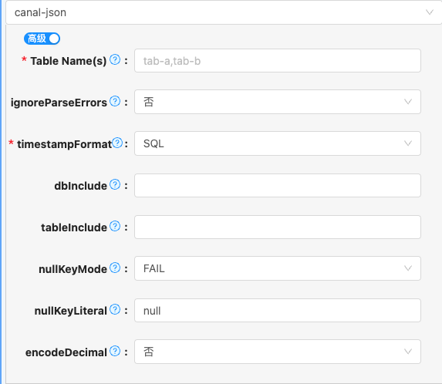Click the nullKeyLiteral input containing null
The width and height of the screenshot is (442, 384).
278,311
